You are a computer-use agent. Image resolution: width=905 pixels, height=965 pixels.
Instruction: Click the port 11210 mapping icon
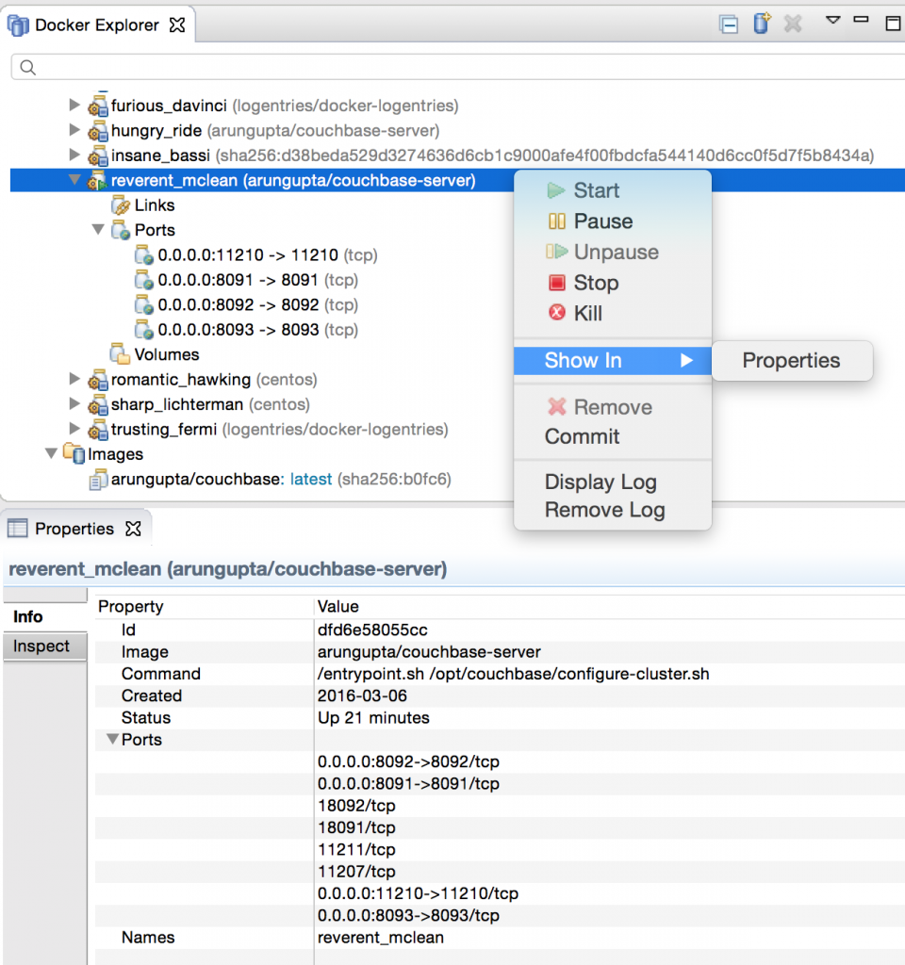point(144,254)
